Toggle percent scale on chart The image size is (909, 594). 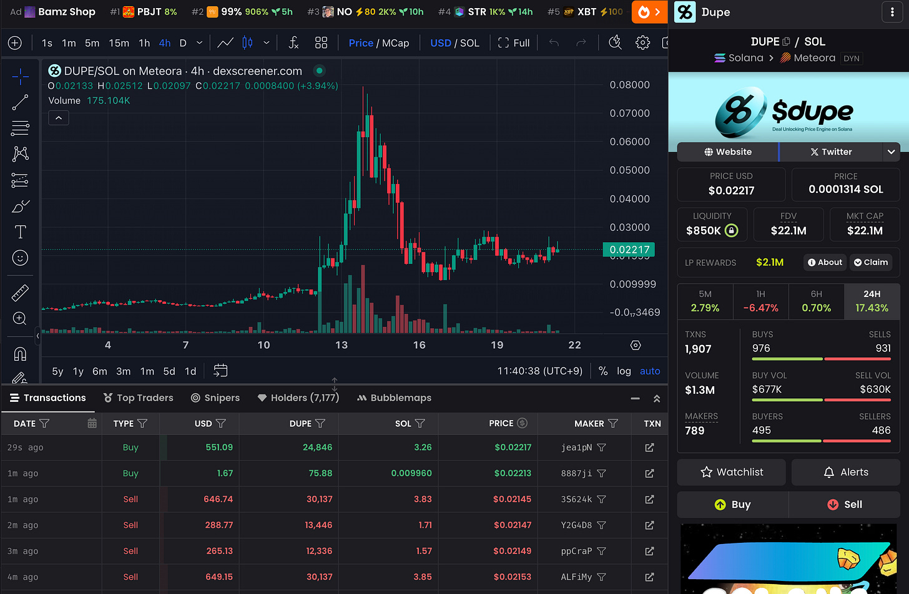pos(603,371)
